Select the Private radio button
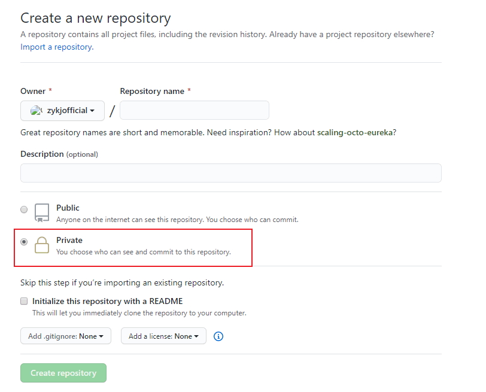The image size is (486, 392). point(24,242)
